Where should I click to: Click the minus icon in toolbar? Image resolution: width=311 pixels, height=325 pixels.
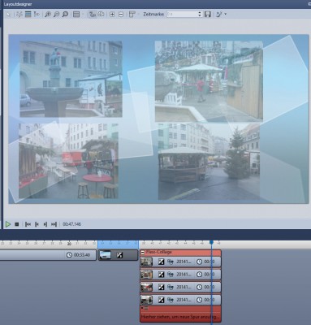(x=121, y=15)
